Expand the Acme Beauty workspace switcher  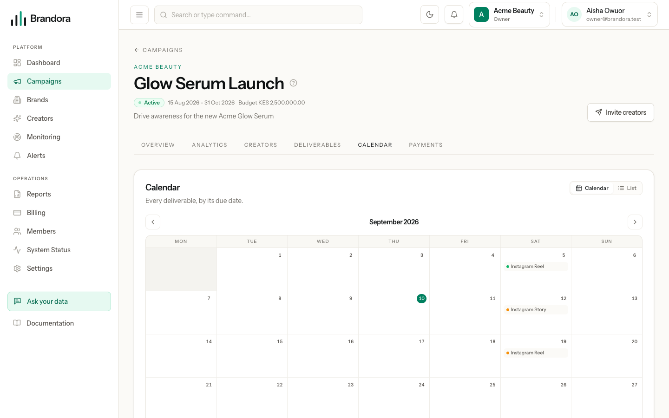tap(509, 14)
